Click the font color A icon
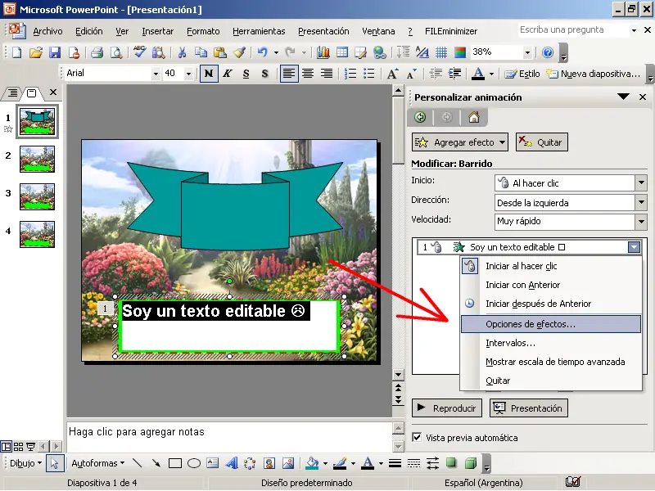The image size is (655, 491). point(478,74)
